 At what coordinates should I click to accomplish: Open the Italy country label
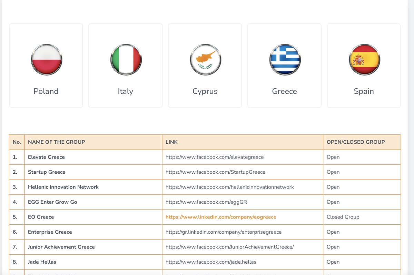[125, 91]
